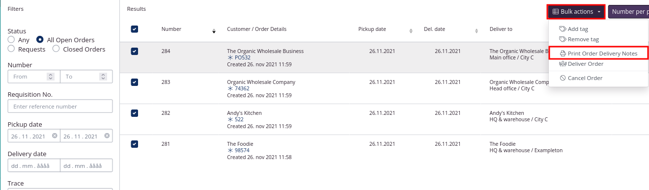Focus the Requisition No. reference field
Viewport: 649px width, 190px height.
[60, 106]
